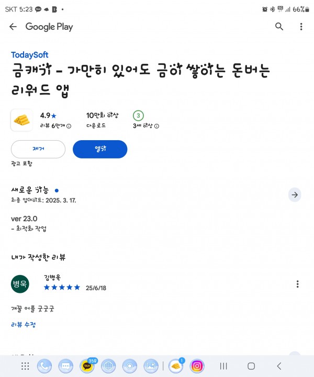Tap the 제거 uninstall button
314x377 pixels.
(38, 149)
